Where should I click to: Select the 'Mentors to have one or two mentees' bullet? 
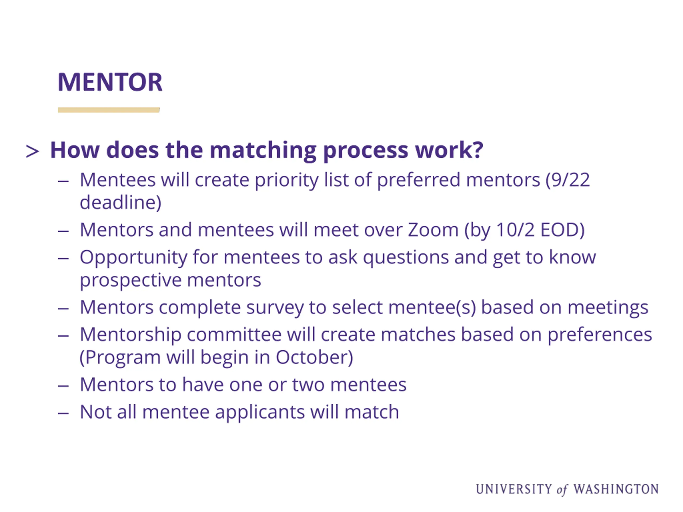pos(243,385)
